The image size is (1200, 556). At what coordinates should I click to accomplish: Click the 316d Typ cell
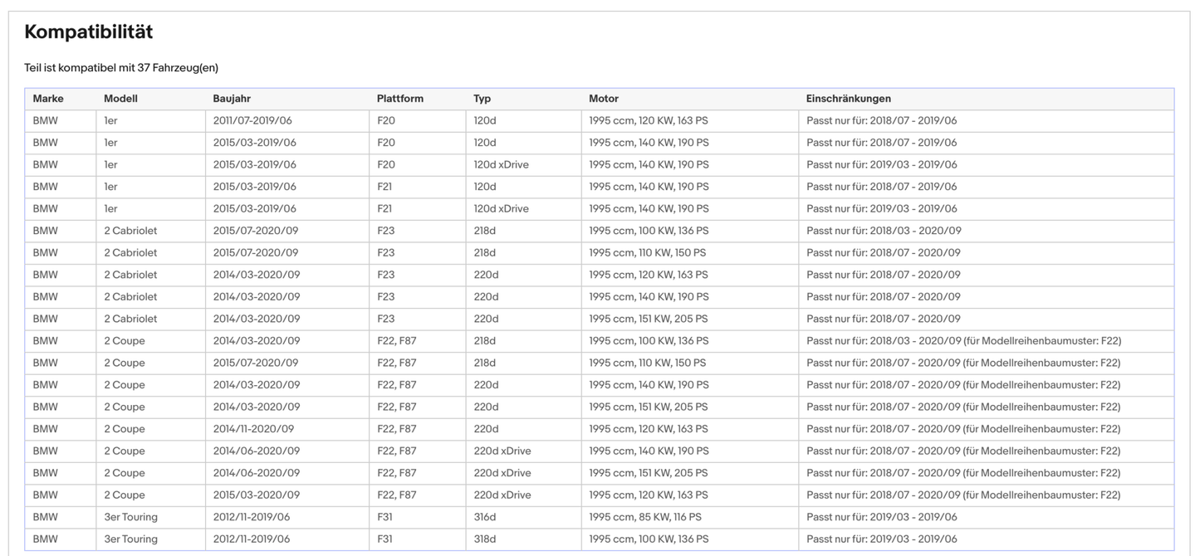pos(484,517)
